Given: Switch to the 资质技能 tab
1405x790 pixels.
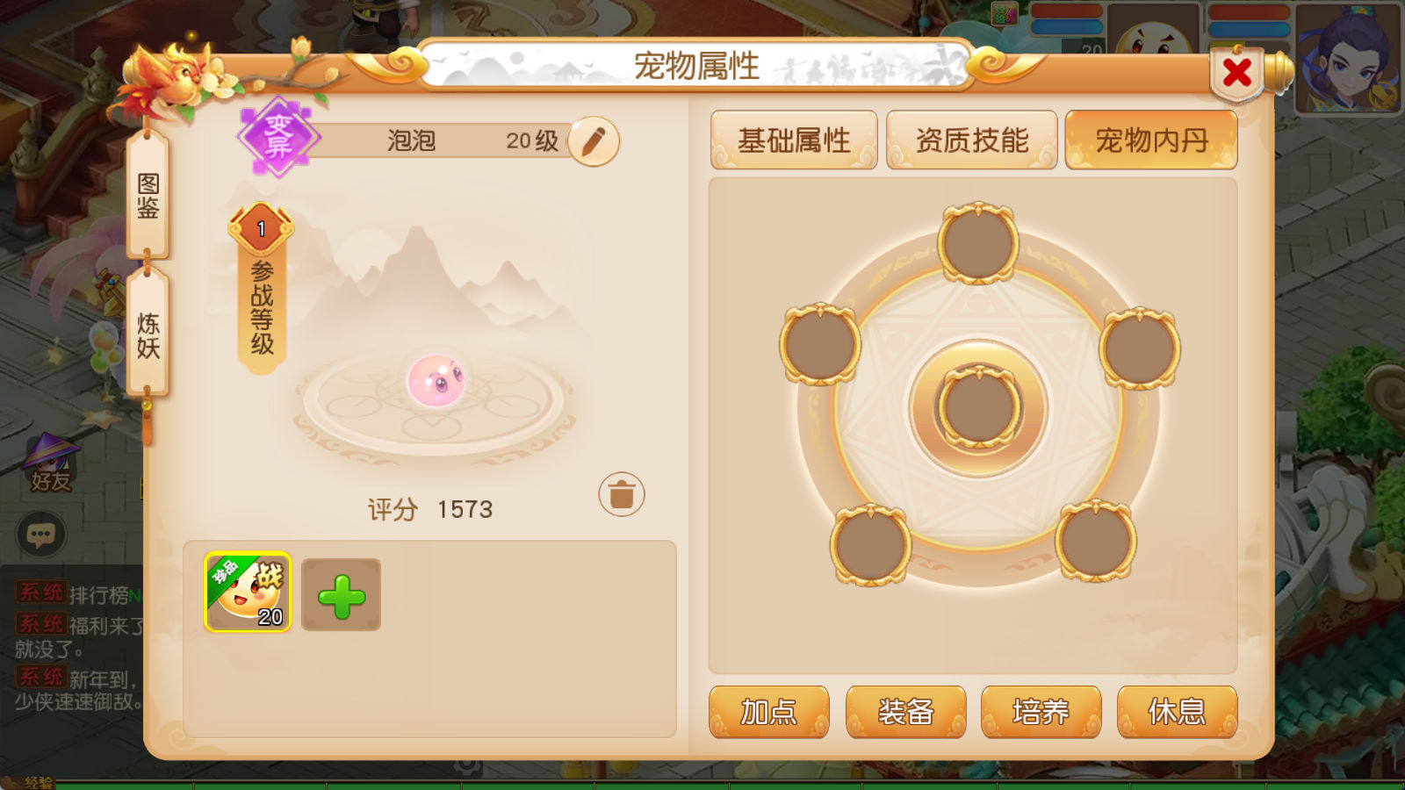Looking at the screenshot, I should pyautogui.click(x=971, y=140).
